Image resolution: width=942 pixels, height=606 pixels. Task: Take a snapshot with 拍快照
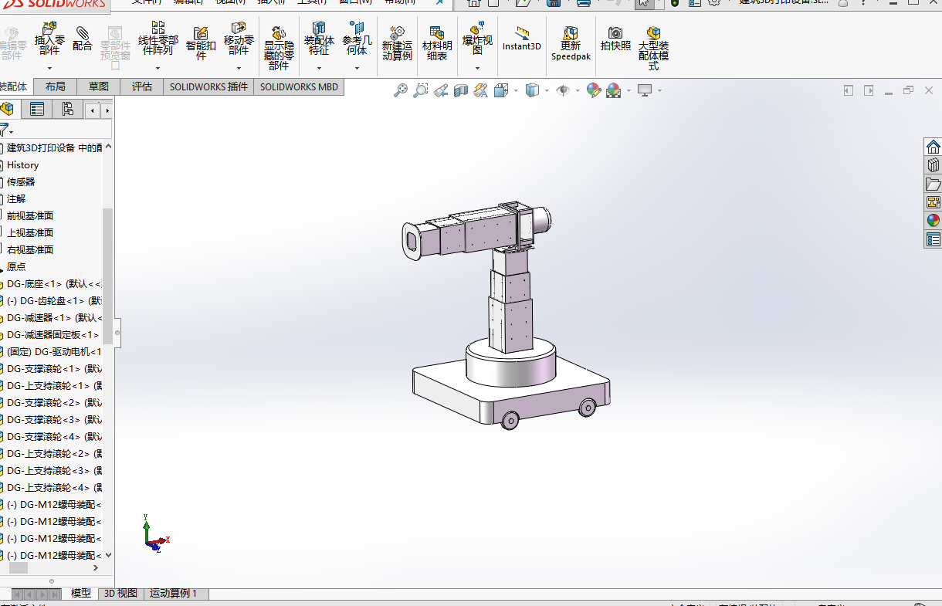(x=615, y=39)
